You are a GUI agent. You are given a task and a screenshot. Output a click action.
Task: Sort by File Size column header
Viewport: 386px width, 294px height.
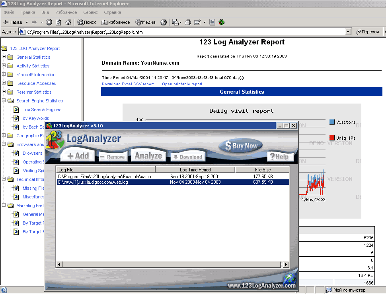point(262,170)
